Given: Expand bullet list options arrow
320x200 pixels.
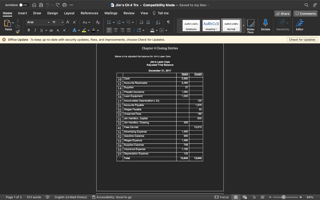Looking at the screenshot, I should (x=114, y=22).
